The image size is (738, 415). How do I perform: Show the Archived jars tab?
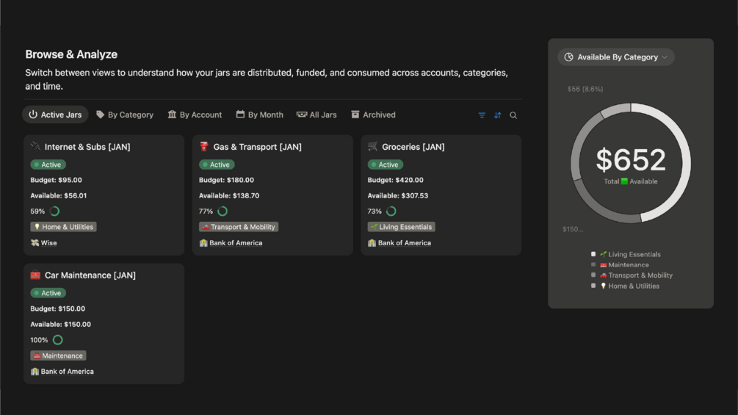(373, 115)
